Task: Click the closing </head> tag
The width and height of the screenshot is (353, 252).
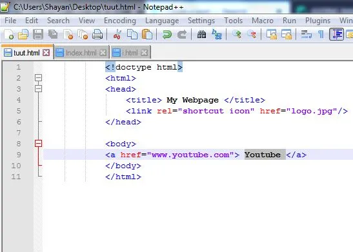Action: pos(123,122)
